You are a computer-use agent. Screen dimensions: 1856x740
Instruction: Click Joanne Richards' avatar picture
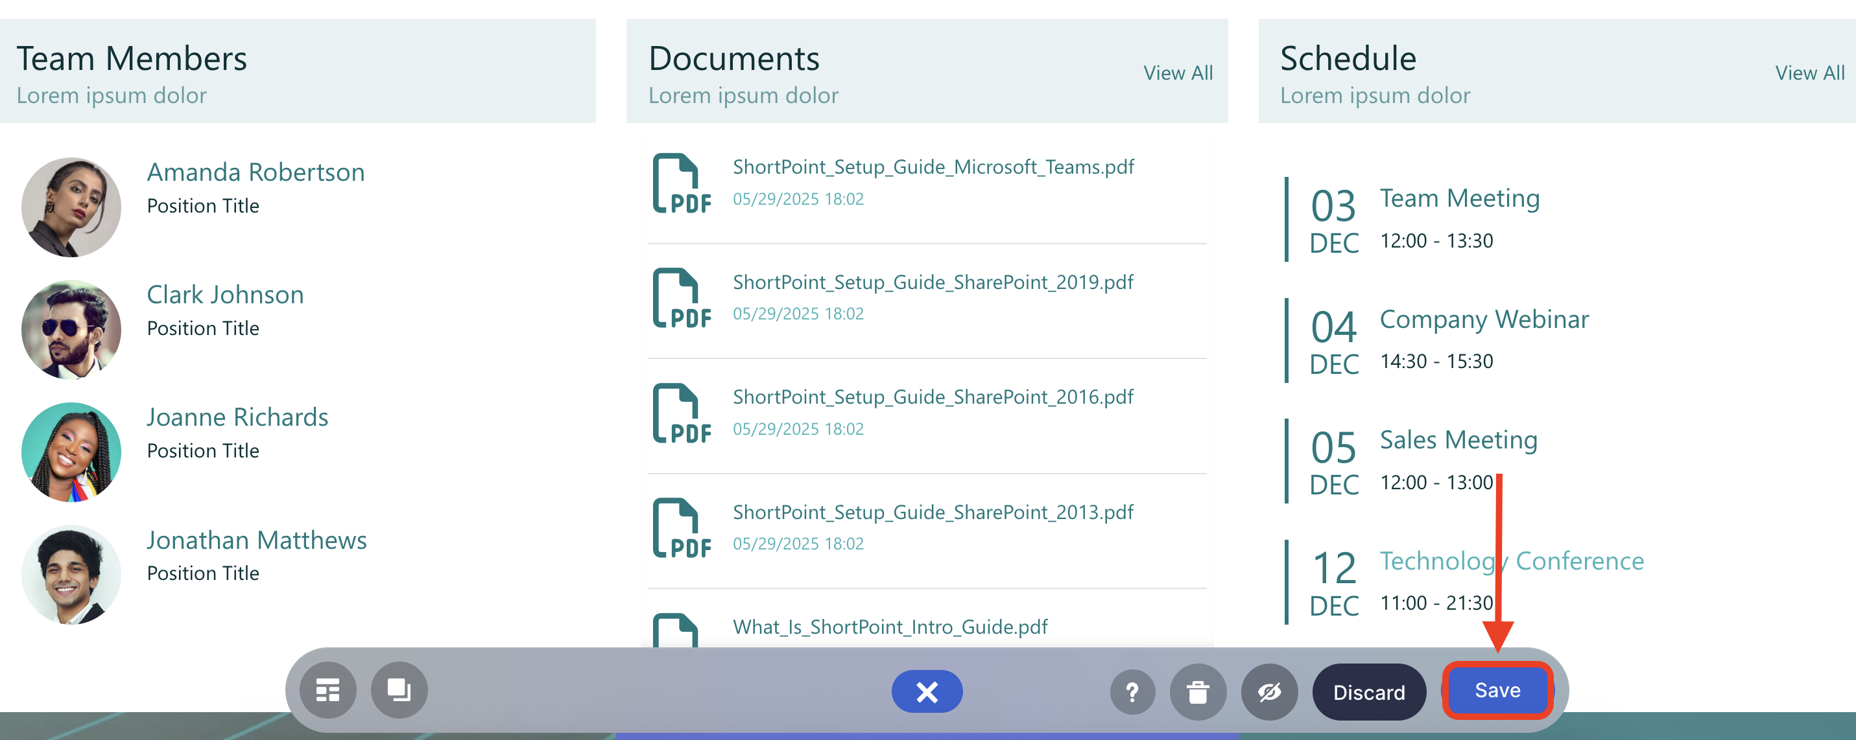tap(71, 452)
